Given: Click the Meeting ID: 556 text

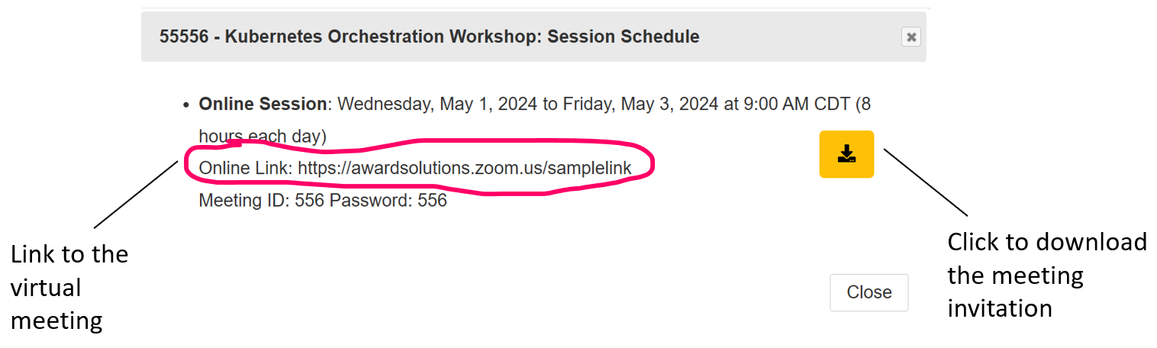Looking at the screenshot, I should [x=262, y=201].
